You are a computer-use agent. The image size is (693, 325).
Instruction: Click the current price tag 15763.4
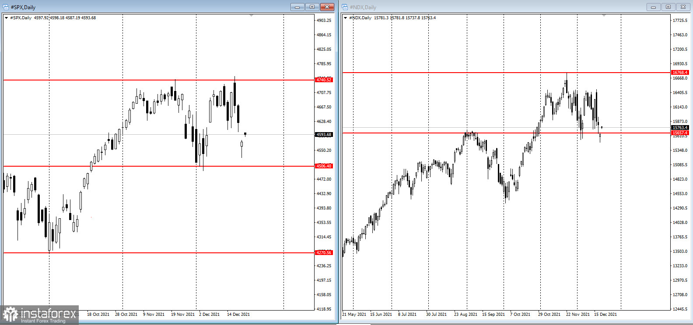[680, 128]
